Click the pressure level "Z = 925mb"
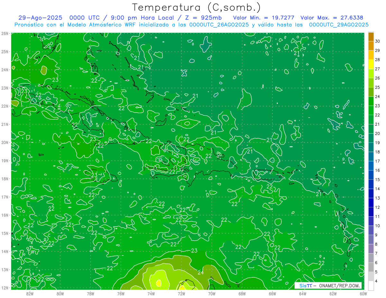386x298 pixels. [203, 18]
